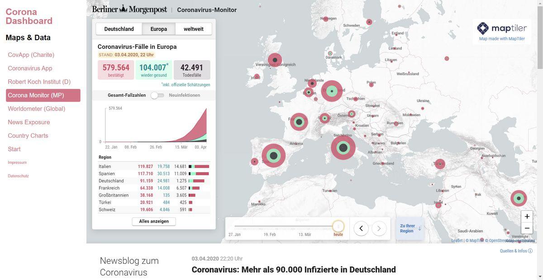543x280 pixels.
Task: Open Worldometer (Global) in sidebar
Action: (37, 109)
